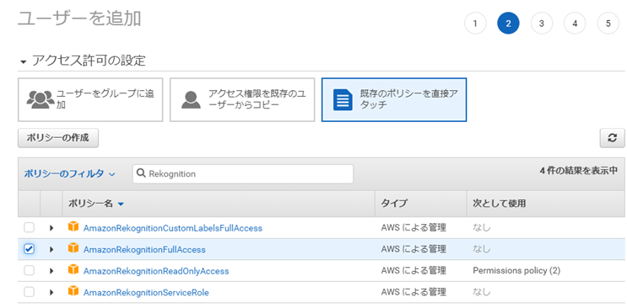Viewport: 627px width, 308px height.
Task: Click the policy box icon for AmazonRekognitionCustomLabelsFullAccess
Action: point(73,227)
